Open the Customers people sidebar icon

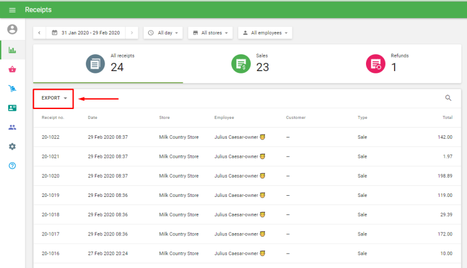[x=12, y=127]
